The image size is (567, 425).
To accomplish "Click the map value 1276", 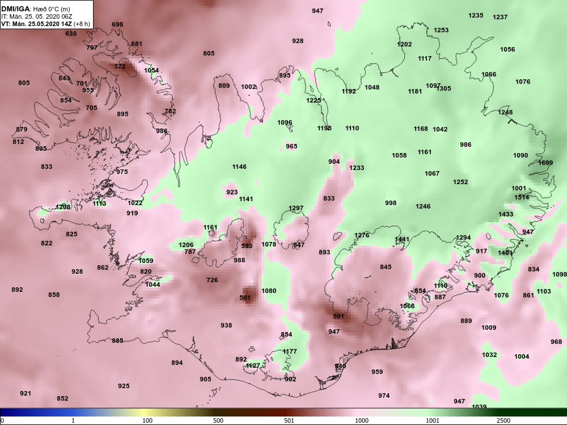I will pyautogui.click(x=362, y=235).
